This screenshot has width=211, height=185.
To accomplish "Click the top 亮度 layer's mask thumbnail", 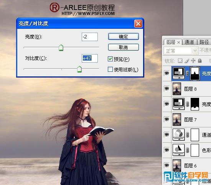I will [195, 74].
